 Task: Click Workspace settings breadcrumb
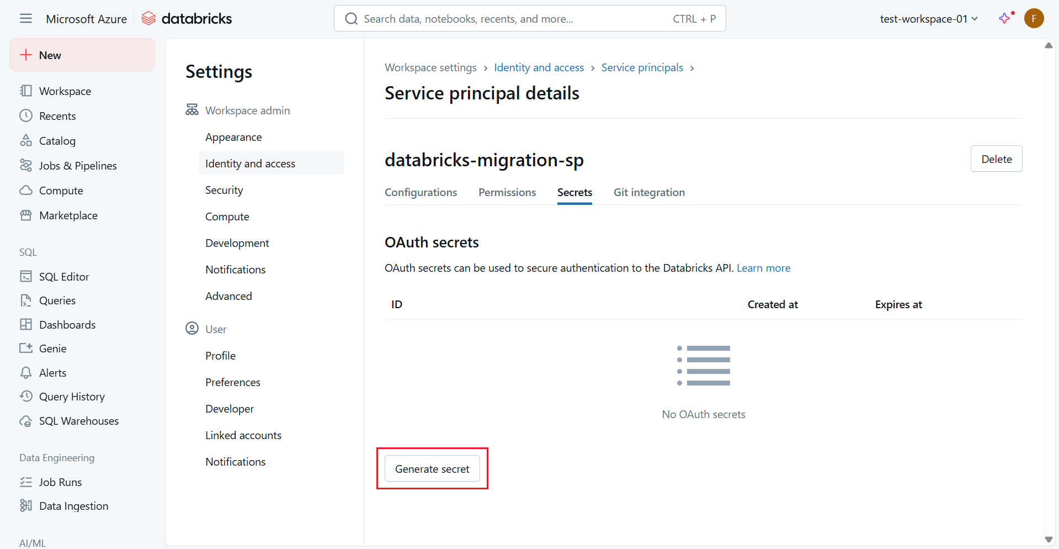pos(430,67)
